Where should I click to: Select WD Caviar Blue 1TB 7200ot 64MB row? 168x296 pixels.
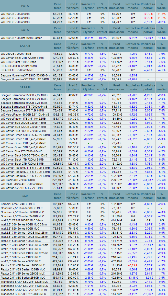coord(22,152)
